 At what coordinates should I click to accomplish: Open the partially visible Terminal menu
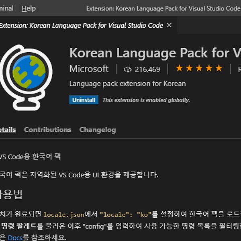(x=6, y=8)
